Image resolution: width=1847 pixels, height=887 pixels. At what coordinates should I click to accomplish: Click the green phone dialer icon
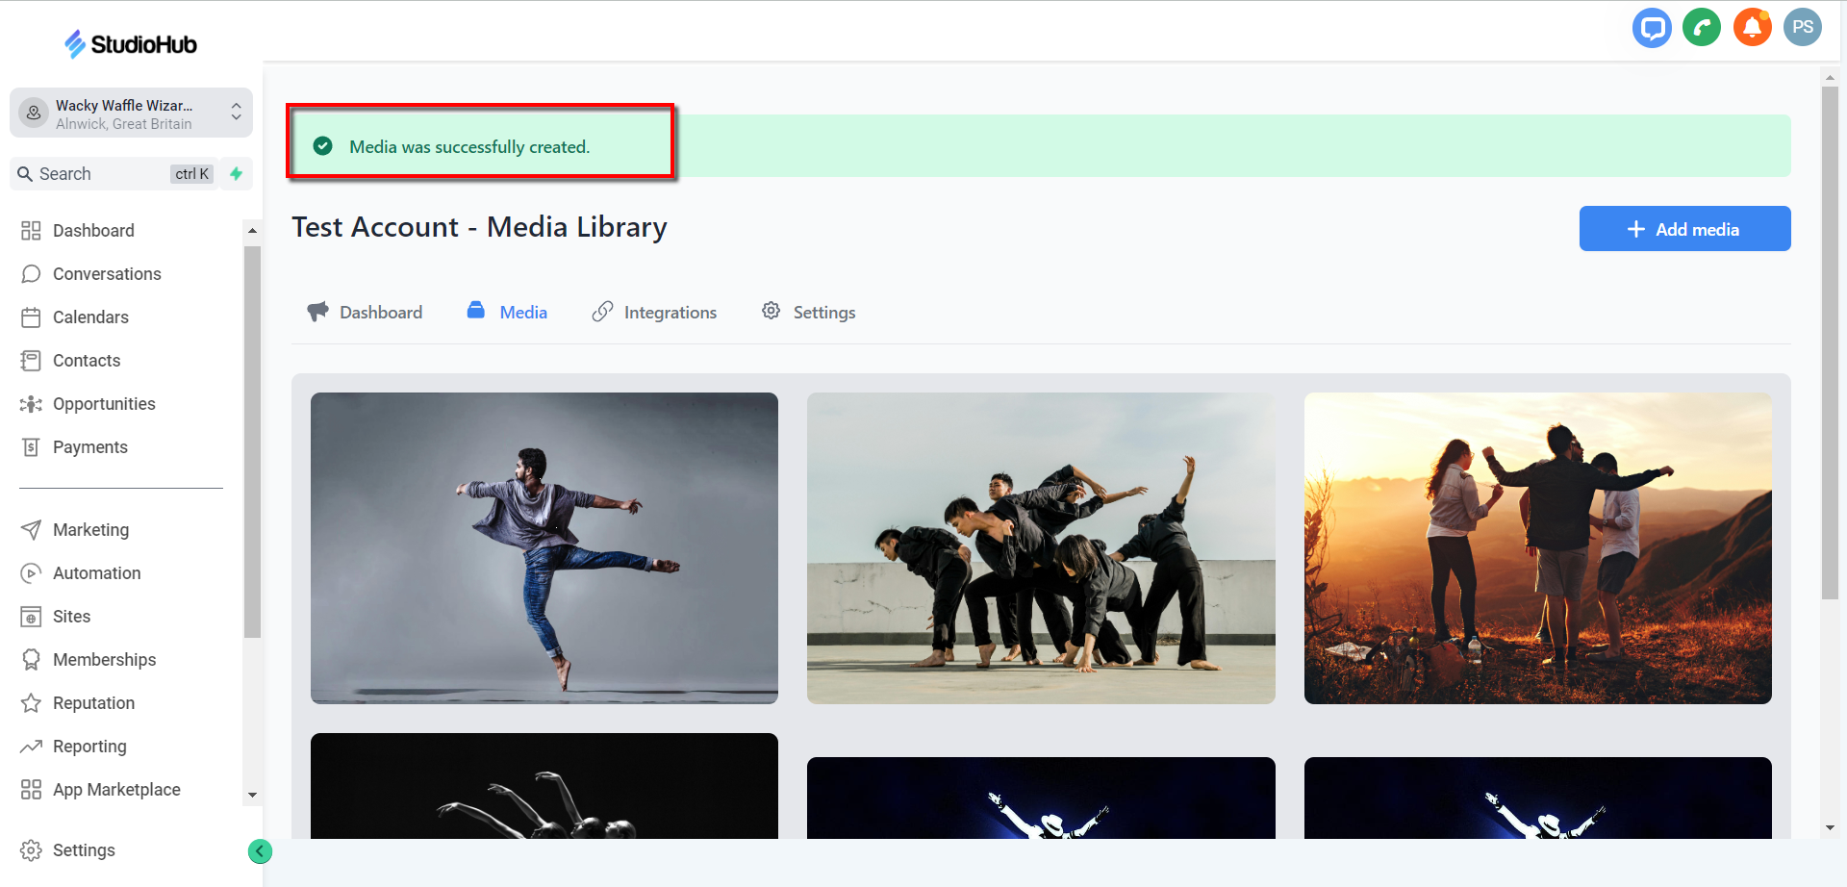[1702, 27]
